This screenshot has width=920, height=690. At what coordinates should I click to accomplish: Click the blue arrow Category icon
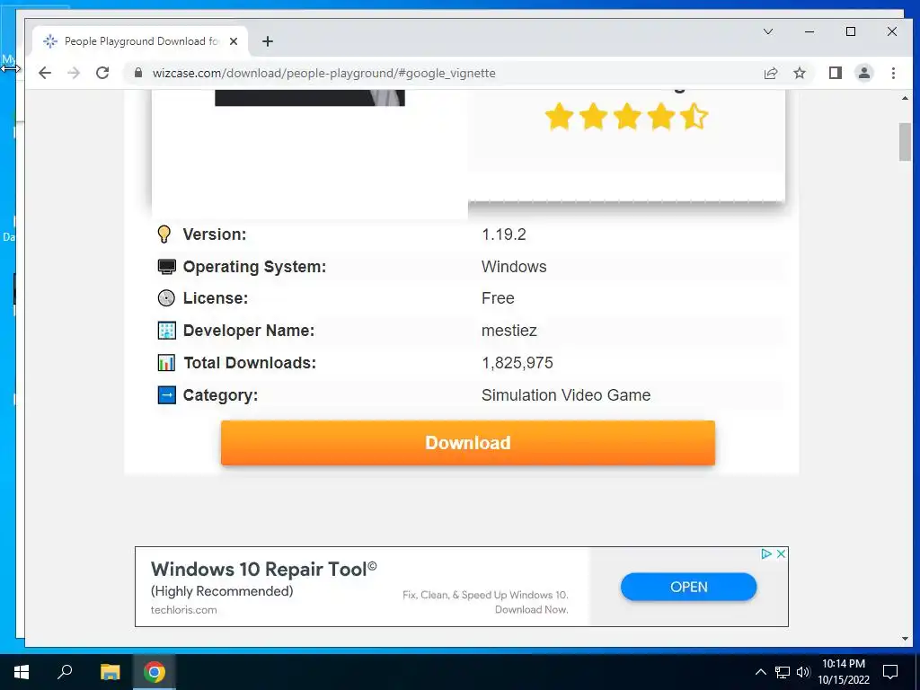tap(166, 395)
